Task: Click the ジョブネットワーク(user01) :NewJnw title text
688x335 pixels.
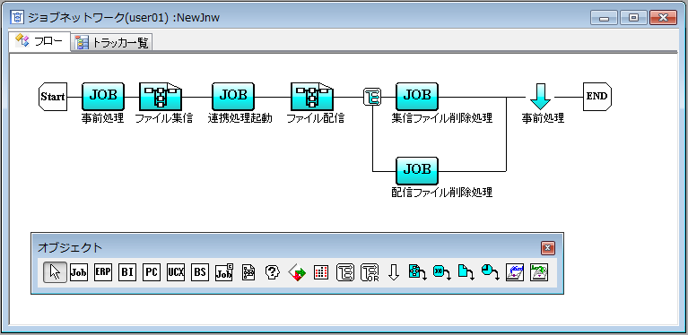Action: tap(123, 18)
